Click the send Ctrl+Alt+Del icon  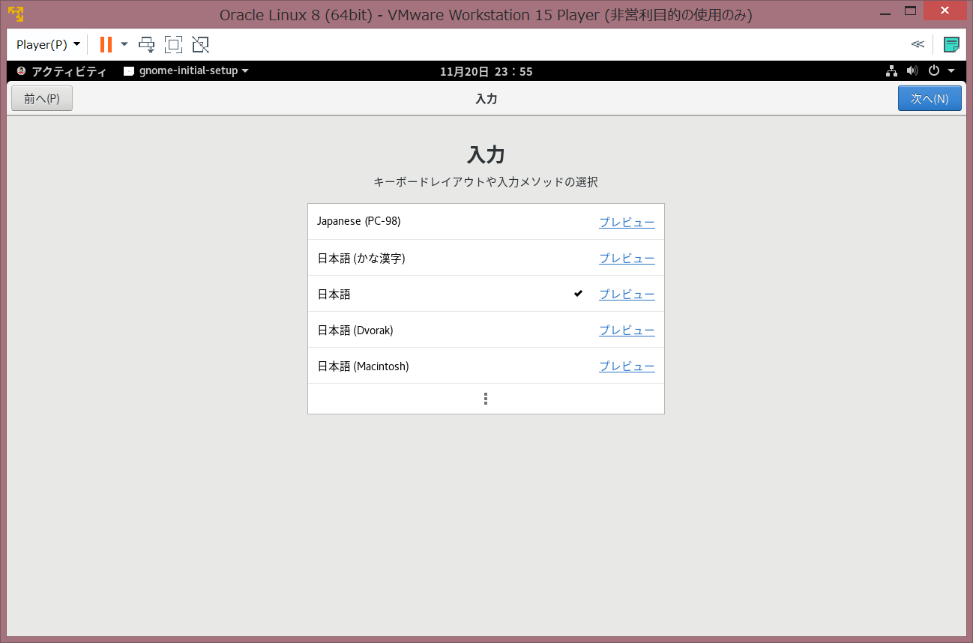[x=147, y=44]
